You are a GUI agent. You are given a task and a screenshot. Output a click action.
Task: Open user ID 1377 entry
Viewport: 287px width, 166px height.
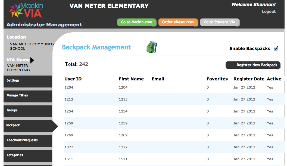point(69,147)
